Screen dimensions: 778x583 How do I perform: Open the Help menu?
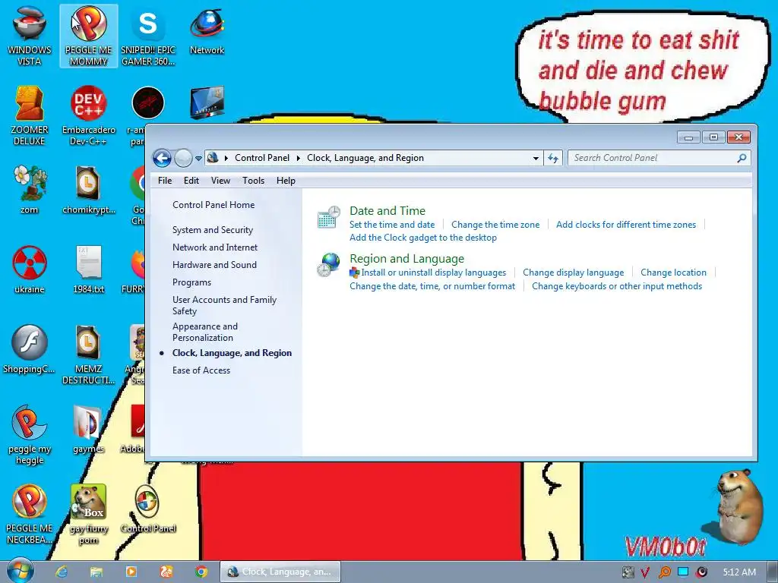(x=286, y=181)
